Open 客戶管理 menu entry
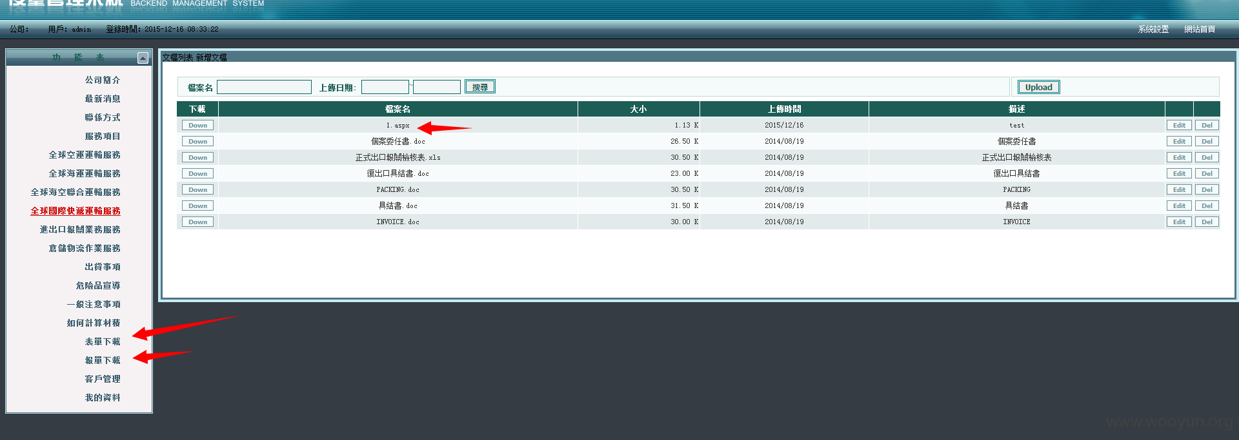1239x440 pixels. click(x=103, y=379)
